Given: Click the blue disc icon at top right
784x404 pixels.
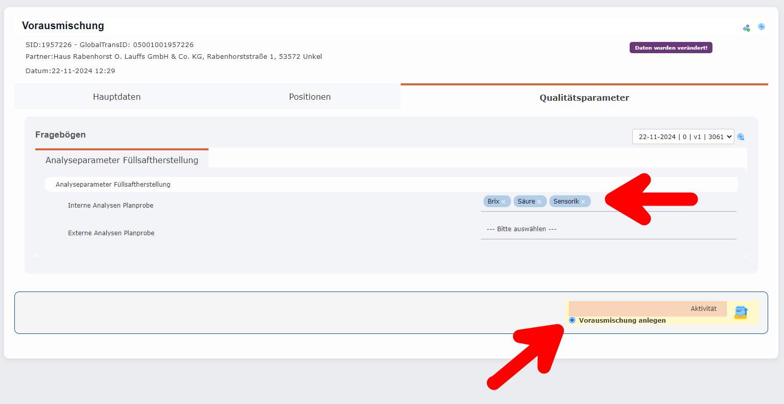Looking at the screenshot, I should click(x=762, y=26).
